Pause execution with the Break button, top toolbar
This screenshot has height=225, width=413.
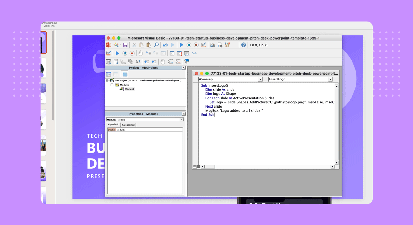click(x=189, y=45)
